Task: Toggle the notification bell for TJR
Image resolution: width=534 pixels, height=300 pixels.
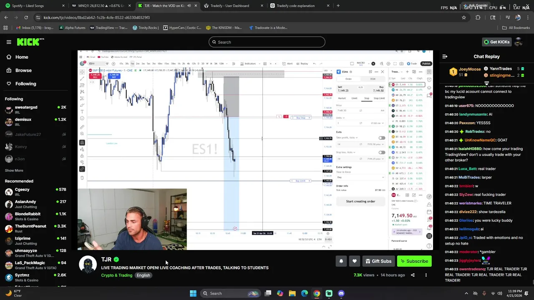Action: pyautogui.click(x=341, y=261)
